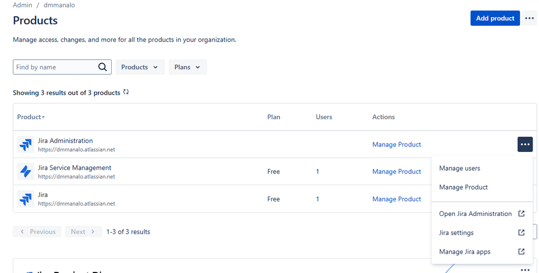Choose Jira settings from the menu
This screenshot has width=539, height=273.
click(482, 233)
